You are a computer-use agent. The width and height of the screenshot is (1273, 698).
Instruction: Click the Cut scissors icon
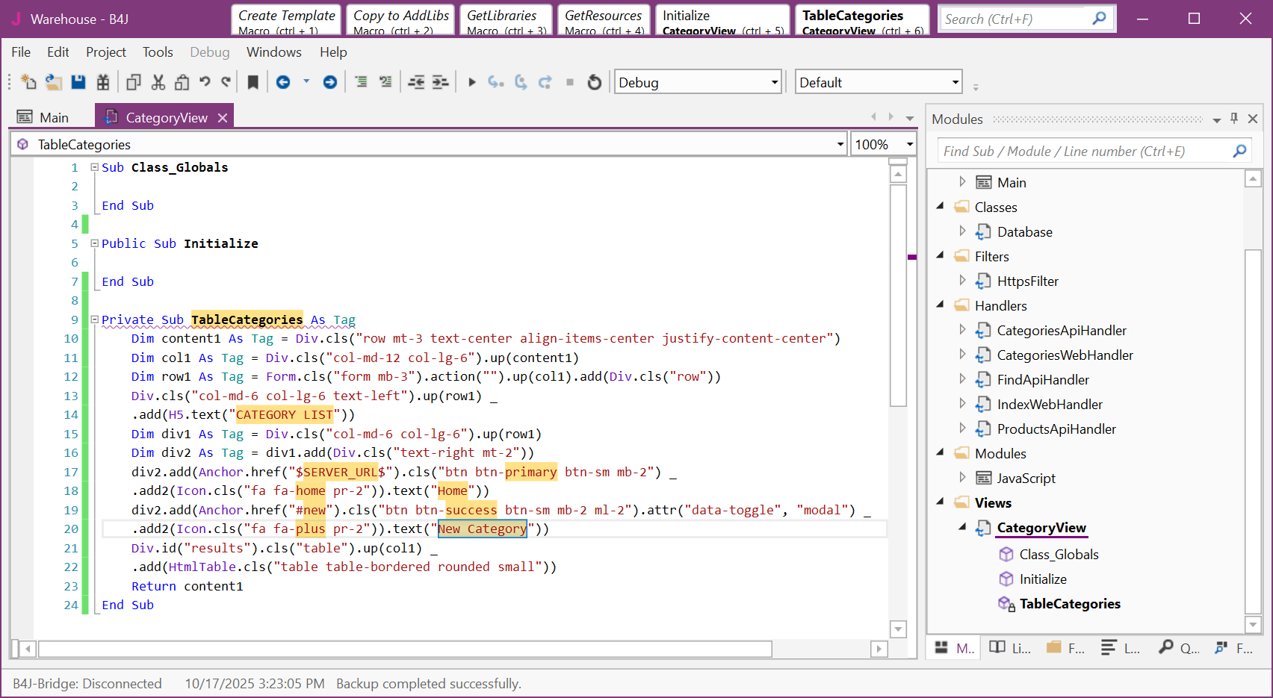pyautogui.click(x=158, y=82)
